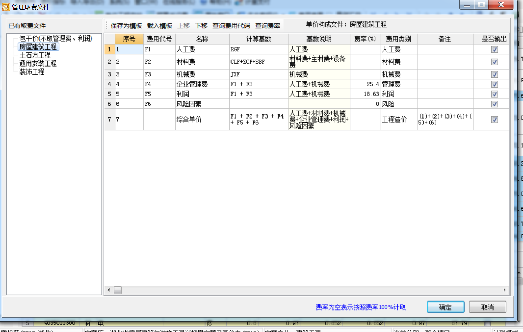The width and height of the screenshot is (523, 332).
Task: Click 下移 to move row down
Action: [x=201, y=26]
